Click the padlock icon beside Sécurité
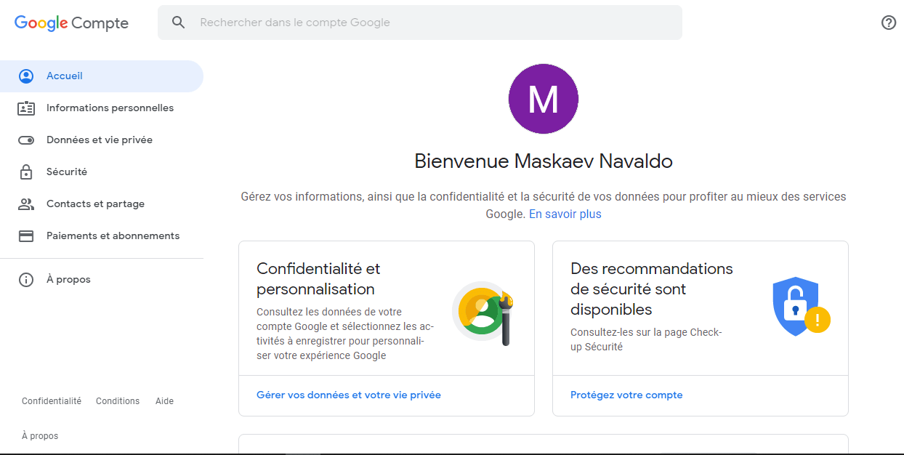The height and width of the screenshot is (455, 904). pyautogui.click(x=26, y=172)
